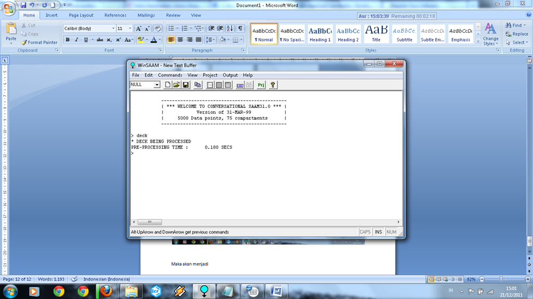Click the Prj project icon in WinSAAM
The image size is (533, 299).
261,85
